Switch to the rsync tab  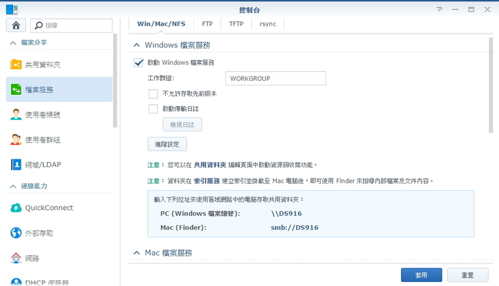coord(267,24)
